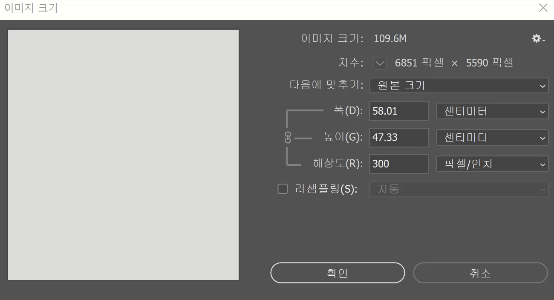
Task: Click the 109.6M image size value
Action: [390, 39]
